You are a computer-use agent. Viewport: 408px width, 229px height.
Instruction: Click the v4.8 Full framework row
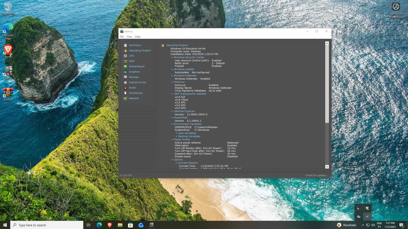(180, 97)
